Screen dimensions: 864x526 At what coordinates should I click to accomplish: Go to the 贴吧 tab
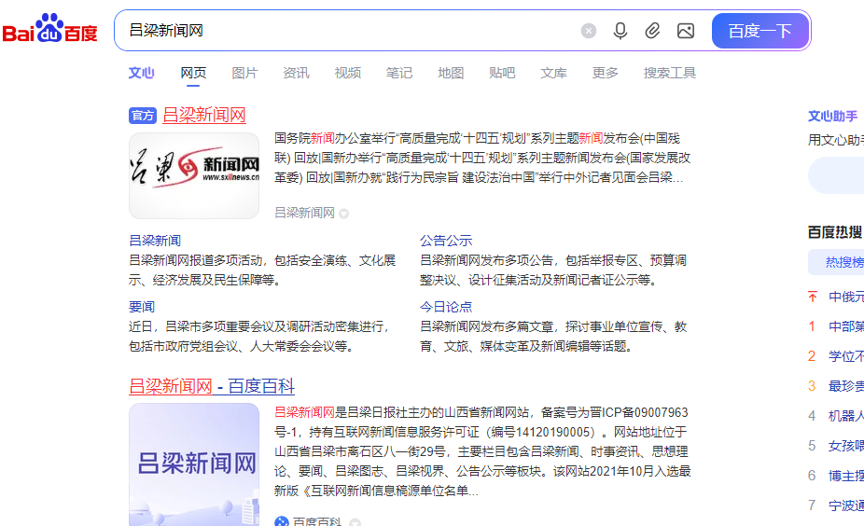pyautogui.click(x=502, y=73)
